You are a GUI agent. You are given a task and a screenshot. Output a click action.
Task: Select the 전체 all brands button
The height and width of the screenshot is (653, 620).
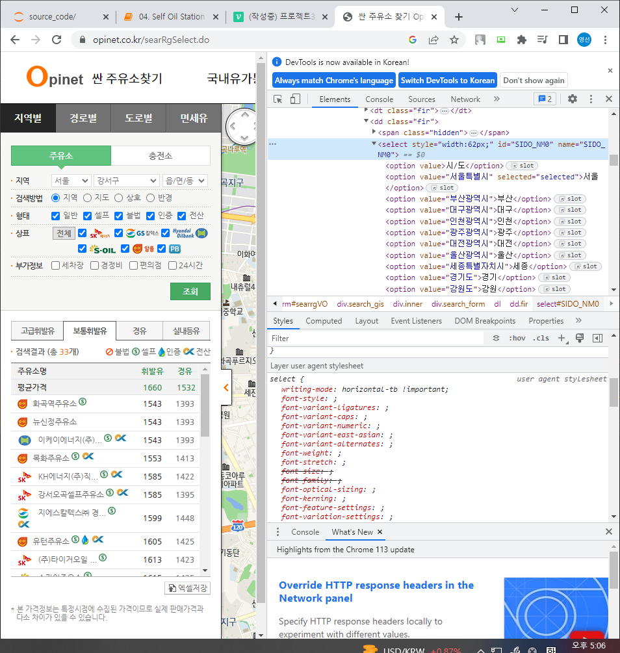[64, 233]
